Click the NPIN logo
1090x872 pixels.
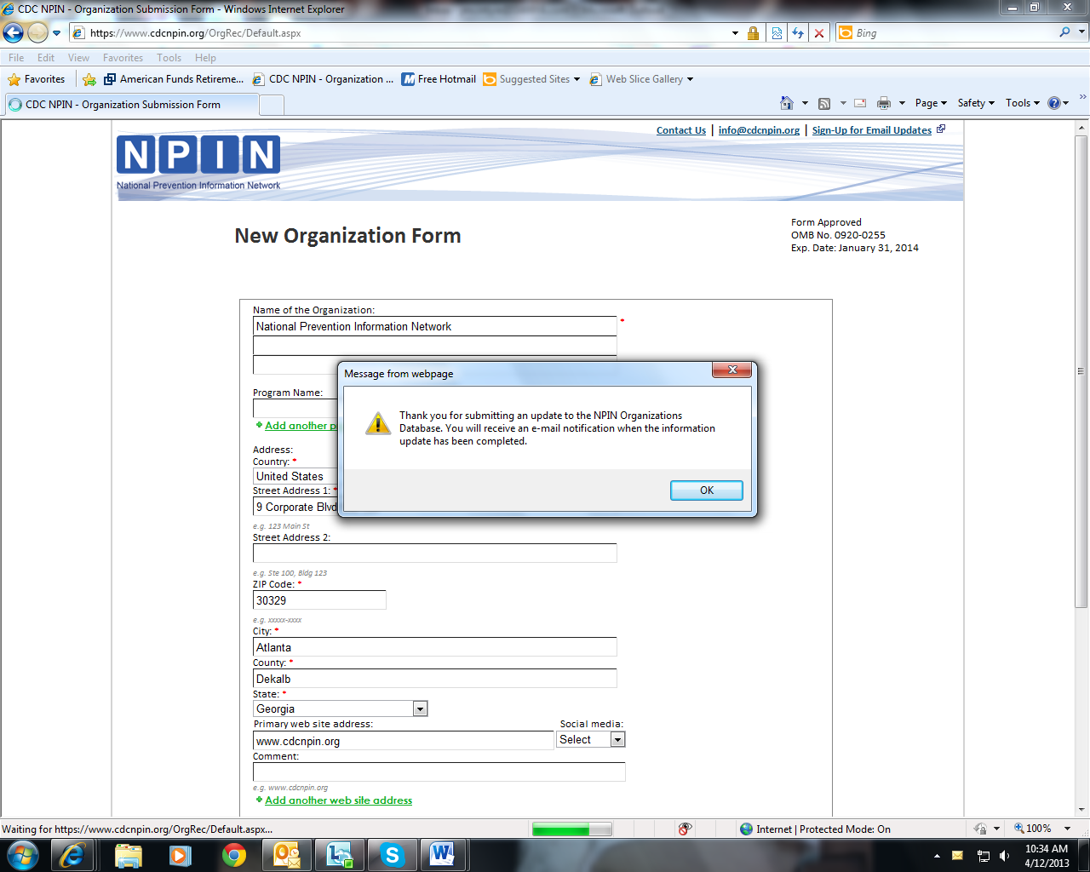[x=199, y=162]
